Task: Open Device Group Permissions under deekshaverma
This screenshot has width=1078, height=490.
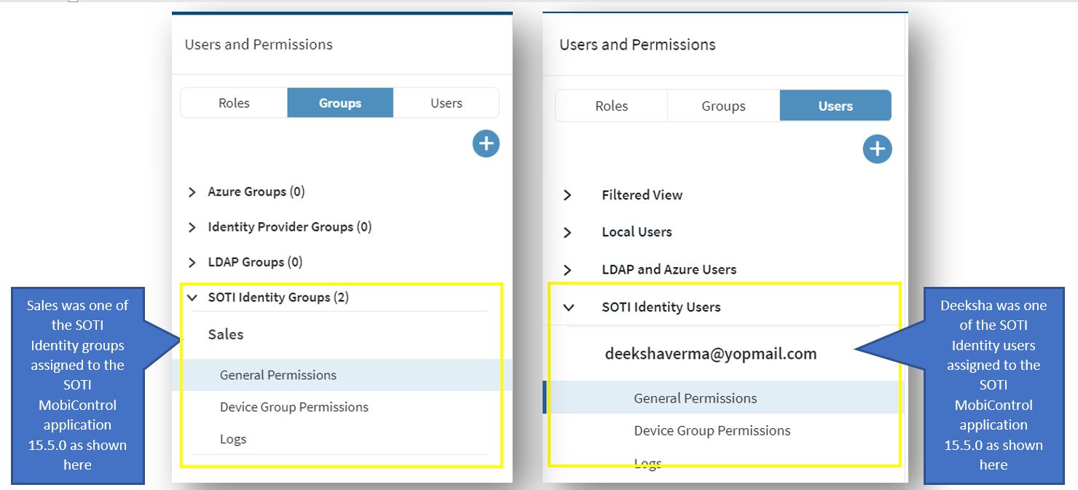Action: 712,430
